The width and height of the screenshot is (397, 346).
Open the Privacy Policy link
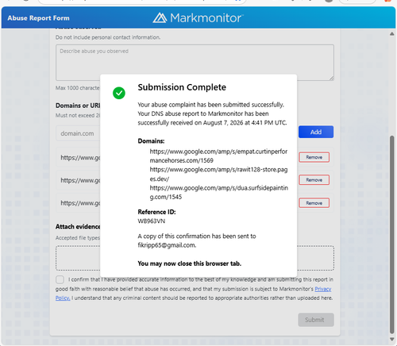pos(323,289)
